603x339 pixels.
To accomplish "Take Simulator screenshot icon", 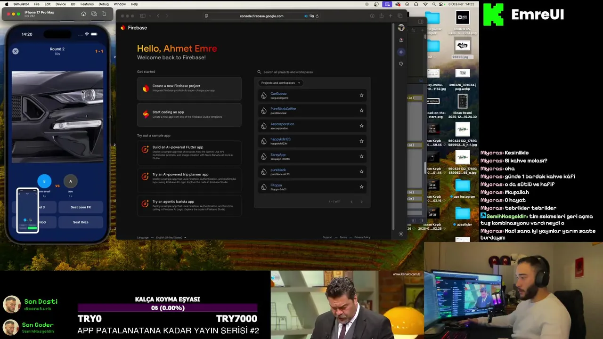I will [x=94, y=14].
